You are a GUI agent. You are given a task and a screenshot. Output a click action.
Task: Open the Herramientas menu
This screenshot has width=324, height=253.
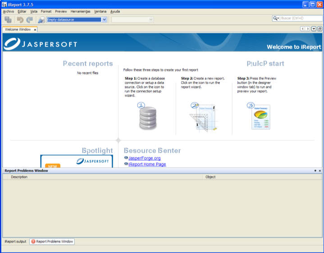(80, 12)
